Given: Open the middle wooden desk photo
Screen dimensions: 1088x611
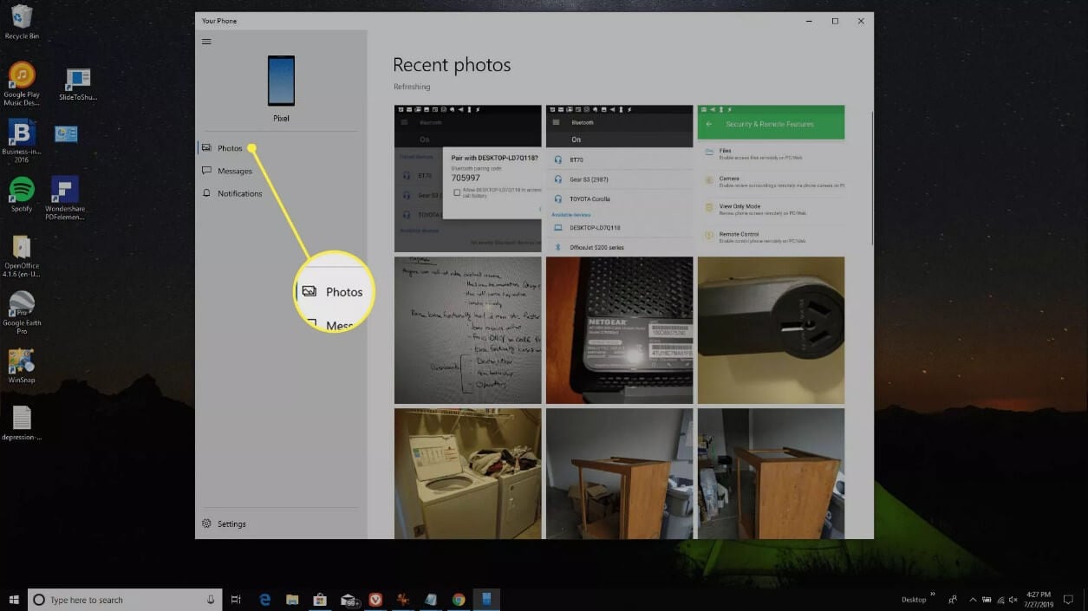Looking at the screenshot, I should click(619, 473).
